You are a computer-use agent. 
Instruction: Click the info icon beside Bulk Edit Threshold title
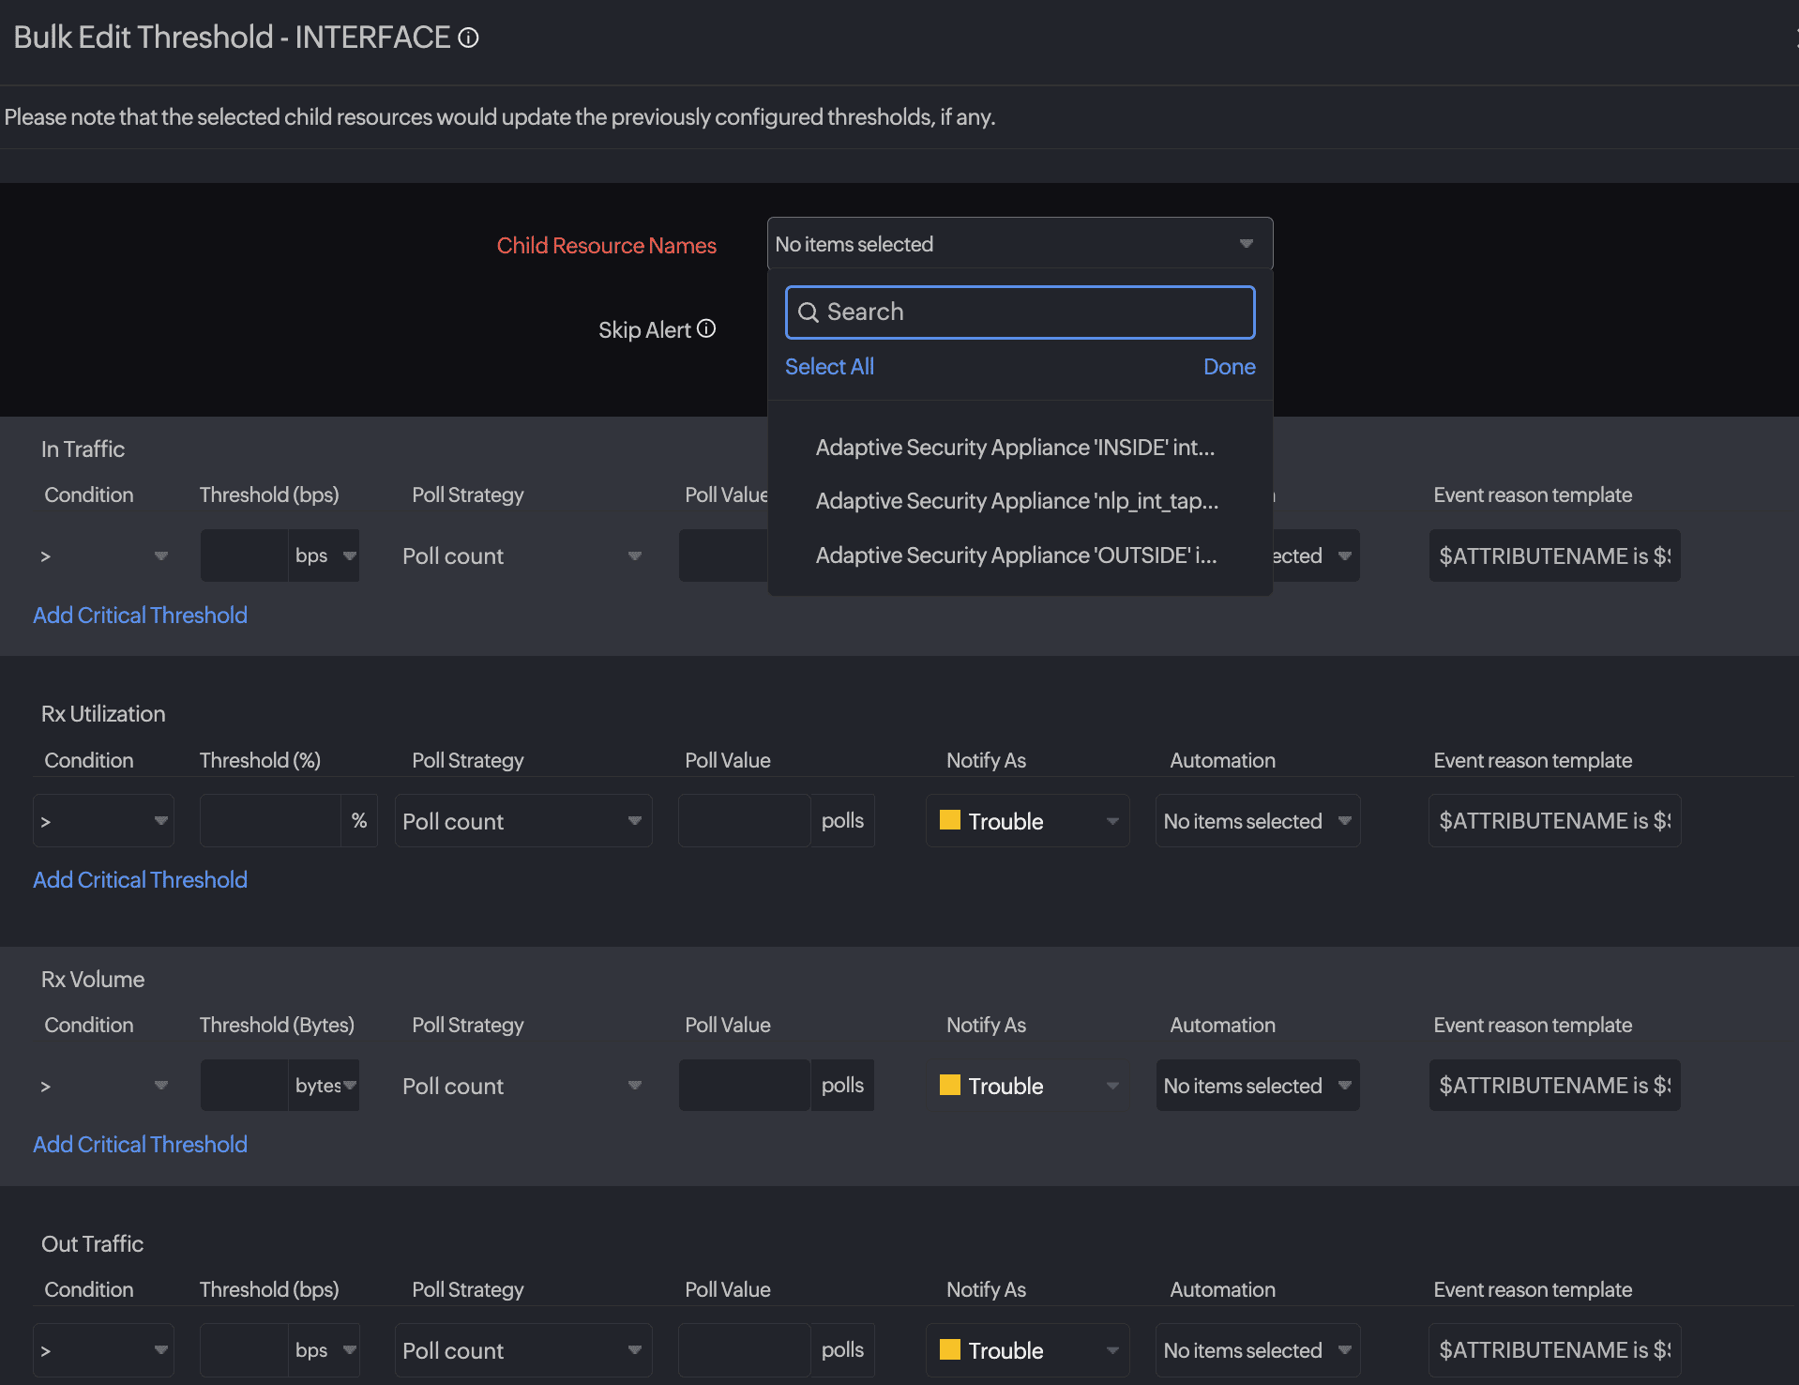pyautogui.click(x=468, y=38)
